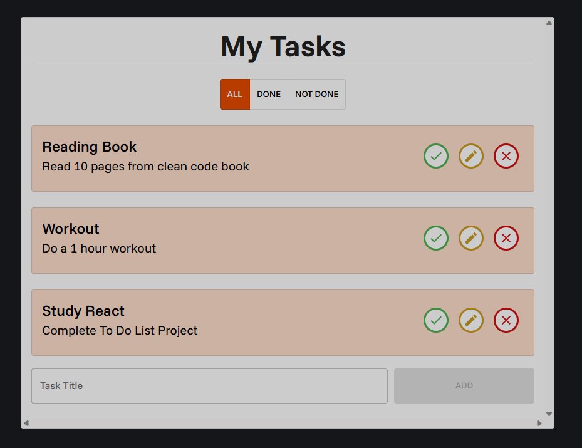Delete the Study React task

(506, 320)
